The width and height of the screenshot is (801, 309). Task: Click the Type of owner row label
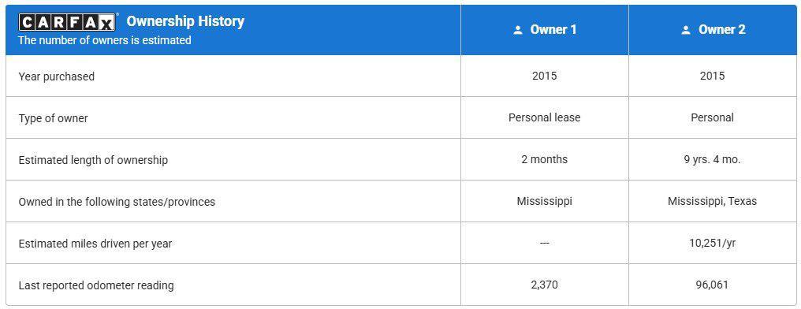coord(53,118)
